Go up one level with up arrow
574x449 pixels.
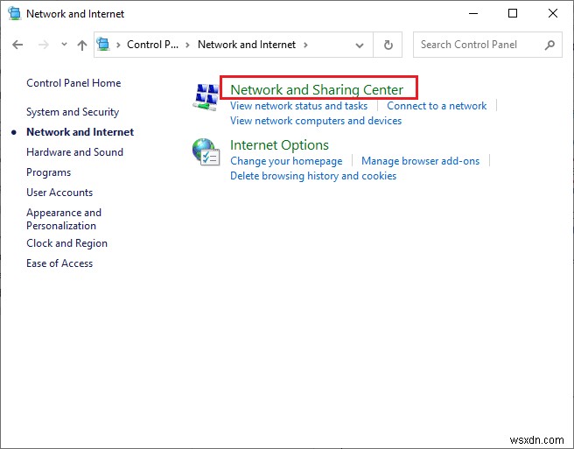[82, 45]
